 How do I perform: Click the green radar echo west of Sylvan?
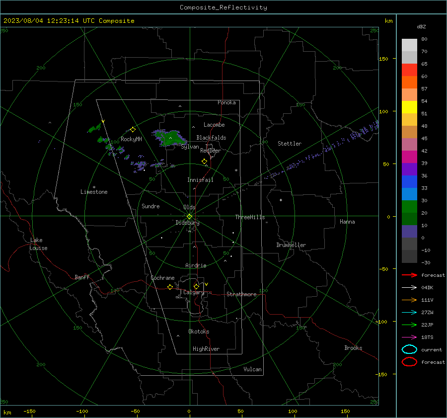coord(171,138)
